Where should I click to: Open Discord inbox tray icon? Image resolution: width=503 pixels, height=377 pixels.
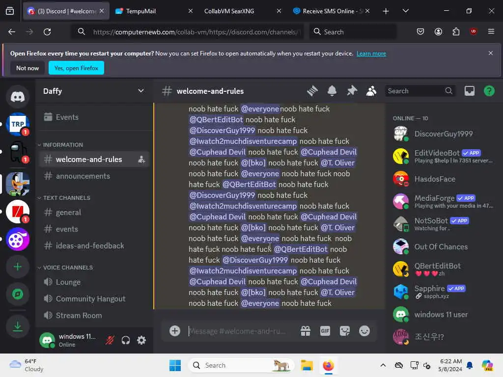pyautogui.click(x=470, y=91)
